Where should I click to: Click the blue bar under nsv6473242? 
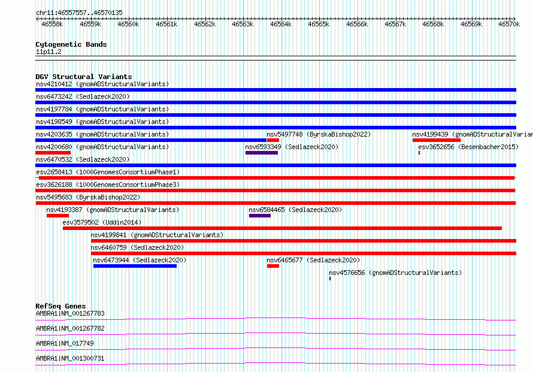pos(275,102)
